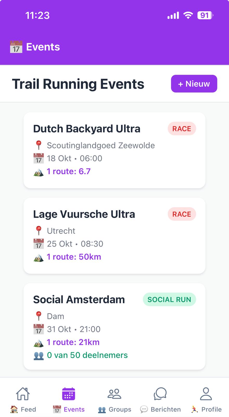This screenshot has width=229, height=417.
Task: Tap participants icon on Social Amsterdam card
Action: click(39, 355)
